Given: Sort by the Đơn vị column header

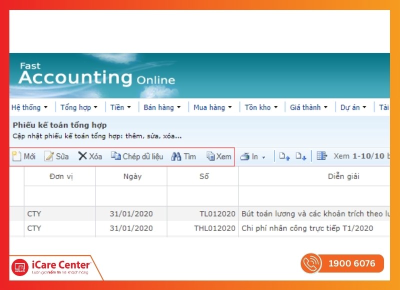Looking at the screenshot, I should (x=60, y=176).
